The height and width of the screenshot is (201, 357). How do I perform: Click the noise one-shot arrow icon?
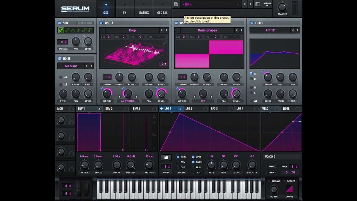(65, 77)
